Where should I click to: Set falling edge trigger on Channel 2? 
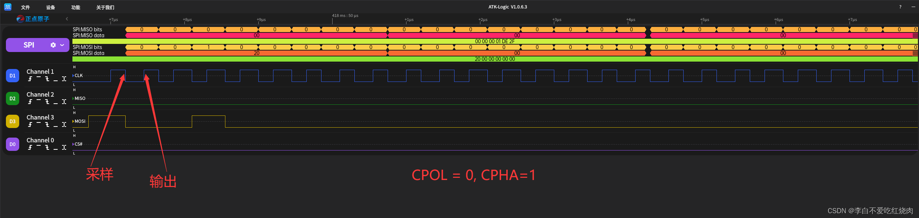47,102
